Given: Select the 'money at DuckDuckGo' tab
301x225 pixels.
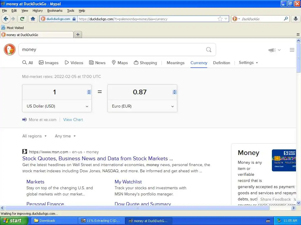Looking at the screenshot, I should pyautogui.click(x=37, y=35).
